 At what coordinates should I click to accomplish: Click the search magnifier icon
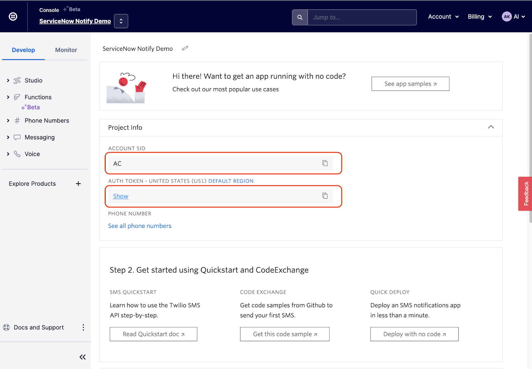point(300,17)
